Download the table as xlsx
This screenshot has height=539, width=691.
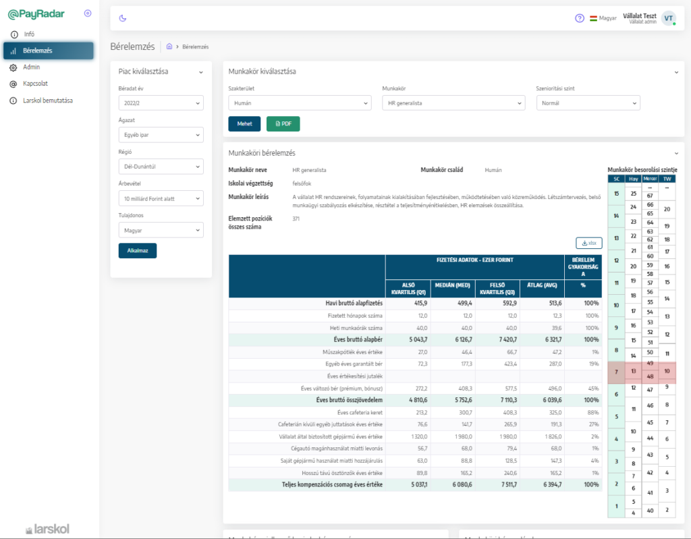pos(588,243)
